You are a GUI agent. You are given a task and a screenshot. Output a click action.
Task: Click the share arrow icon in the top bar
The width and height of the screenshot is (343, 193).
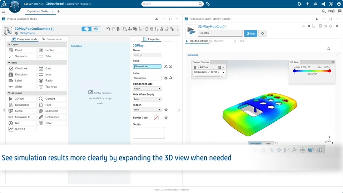315,4
